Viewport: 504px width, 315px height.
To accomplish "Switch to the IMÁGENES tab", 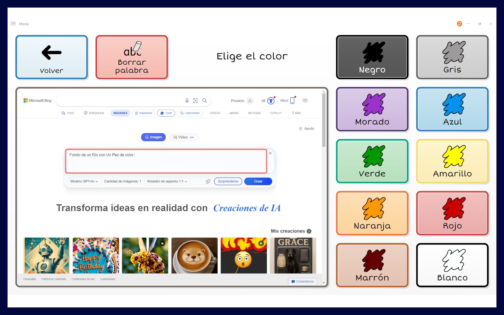I will (120, 113).
